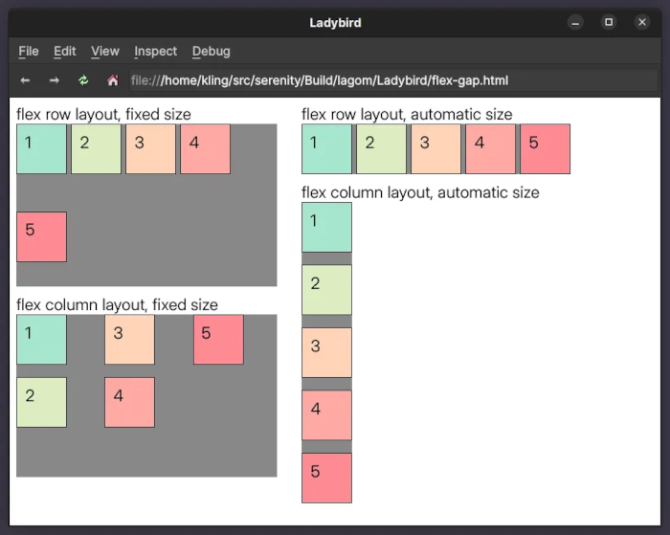The image size is (670, 535).
Task: Open the View menu
Action: coord(105,52)
